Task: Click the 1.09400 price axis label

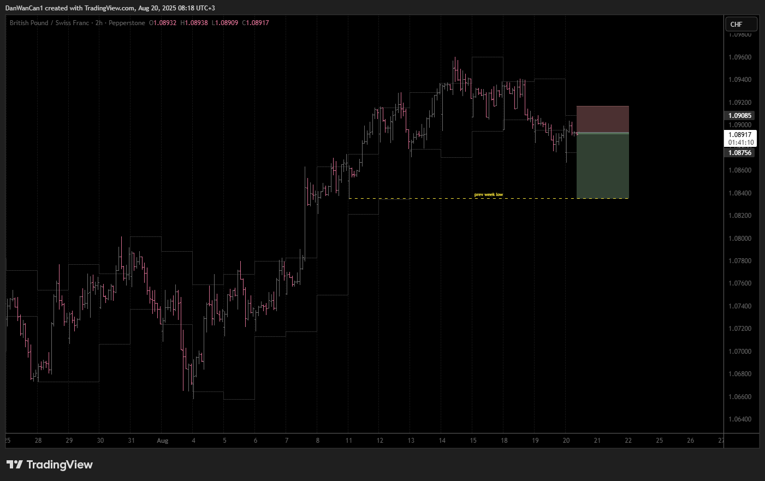Action: pos(740,80)
